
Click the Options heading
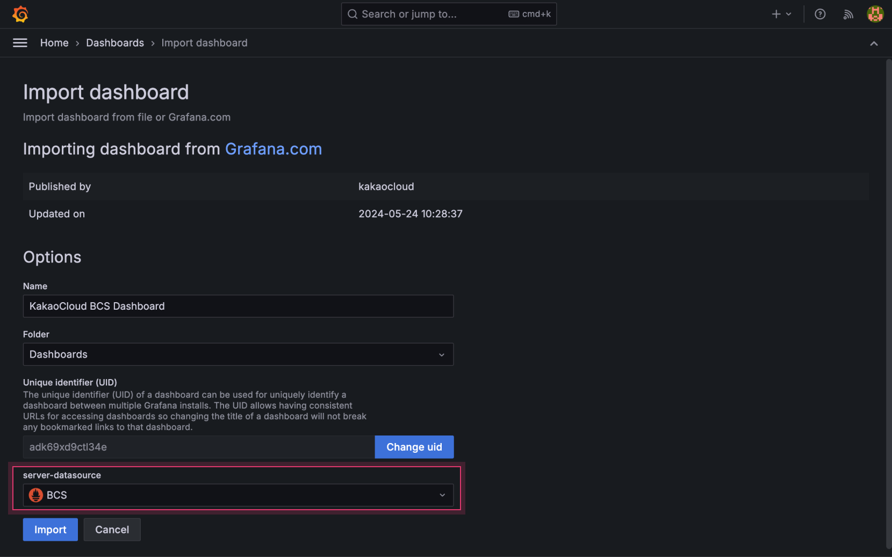pyautogui.click(x=52, y=257)
